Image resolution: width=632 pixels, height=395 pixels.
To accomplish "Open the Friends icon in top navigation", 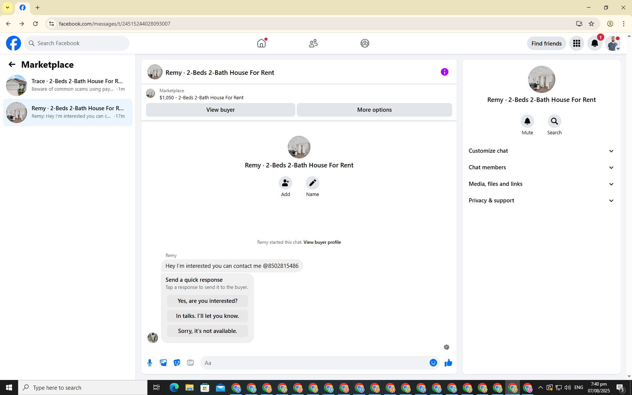I will (313, 43).
